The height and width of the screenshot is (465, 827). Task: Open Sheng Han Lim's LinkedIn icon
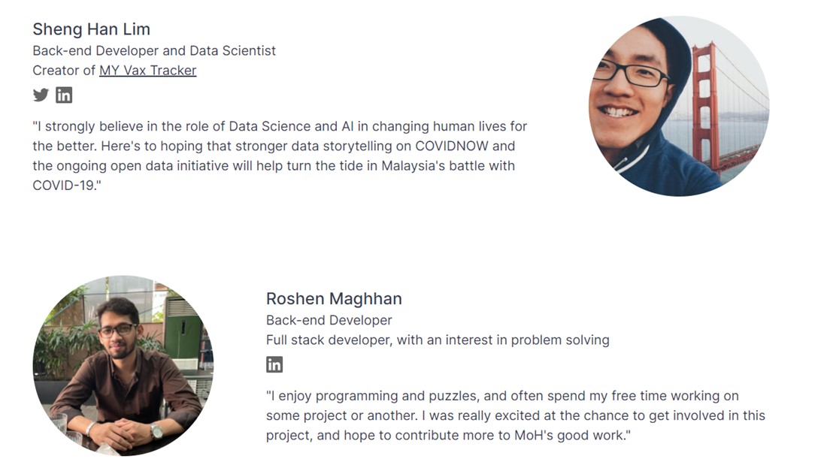64,95
